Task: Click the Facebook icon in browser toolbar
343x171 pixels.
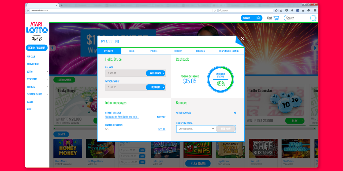Action: [x=297, y=10]
